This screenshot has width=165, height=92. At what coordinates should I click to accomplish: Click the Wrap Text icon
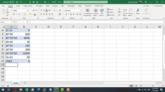[60, 10]
